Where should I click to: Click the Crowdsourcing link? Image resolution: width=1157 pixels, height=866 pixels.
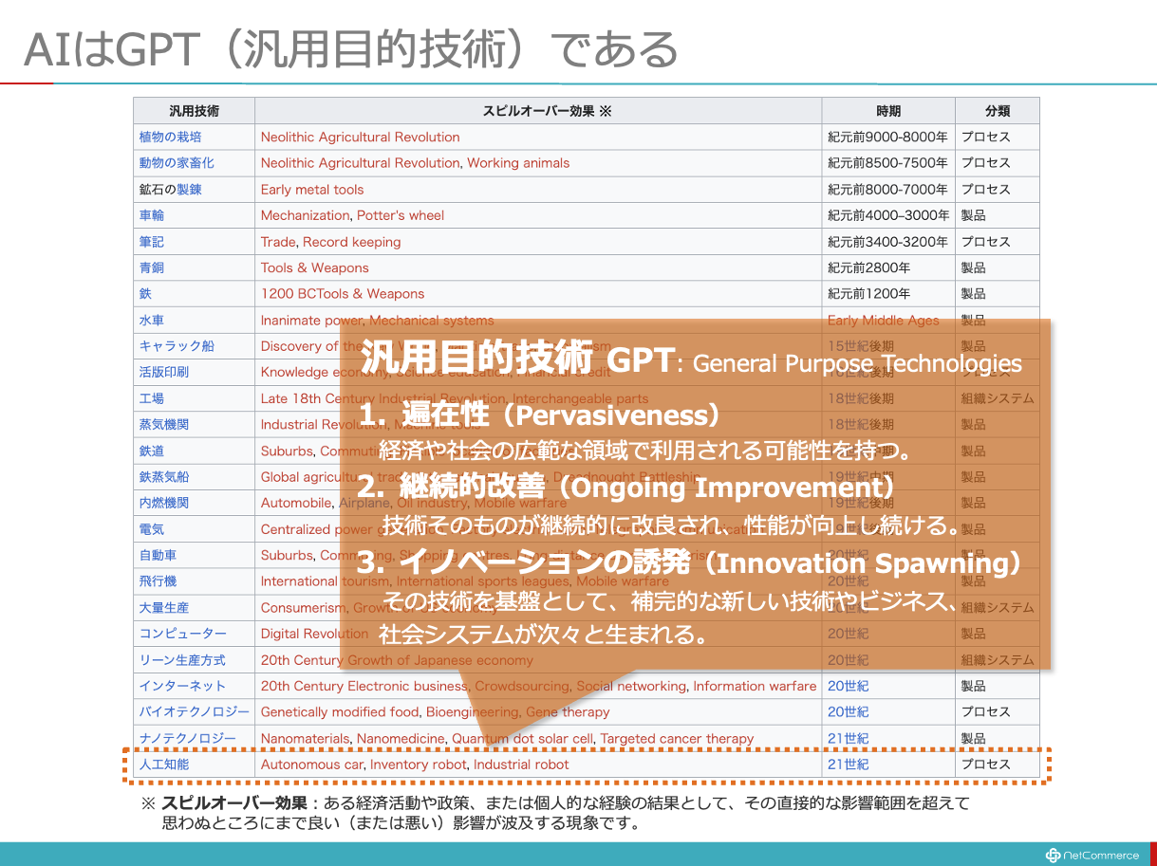[521, 686]
